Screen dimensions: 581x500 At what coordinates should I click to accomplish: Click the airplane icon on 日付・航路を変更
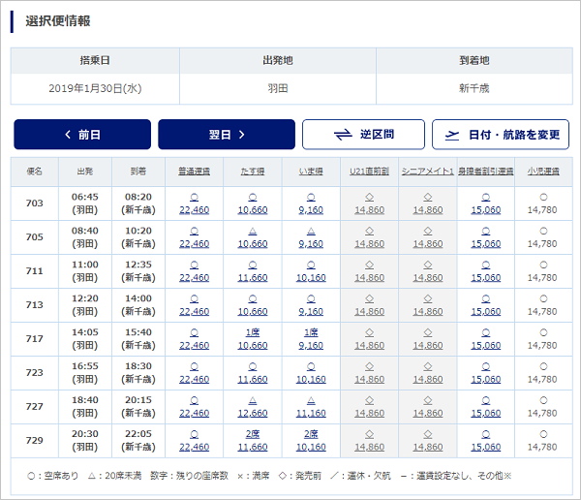tap(451, 135)
